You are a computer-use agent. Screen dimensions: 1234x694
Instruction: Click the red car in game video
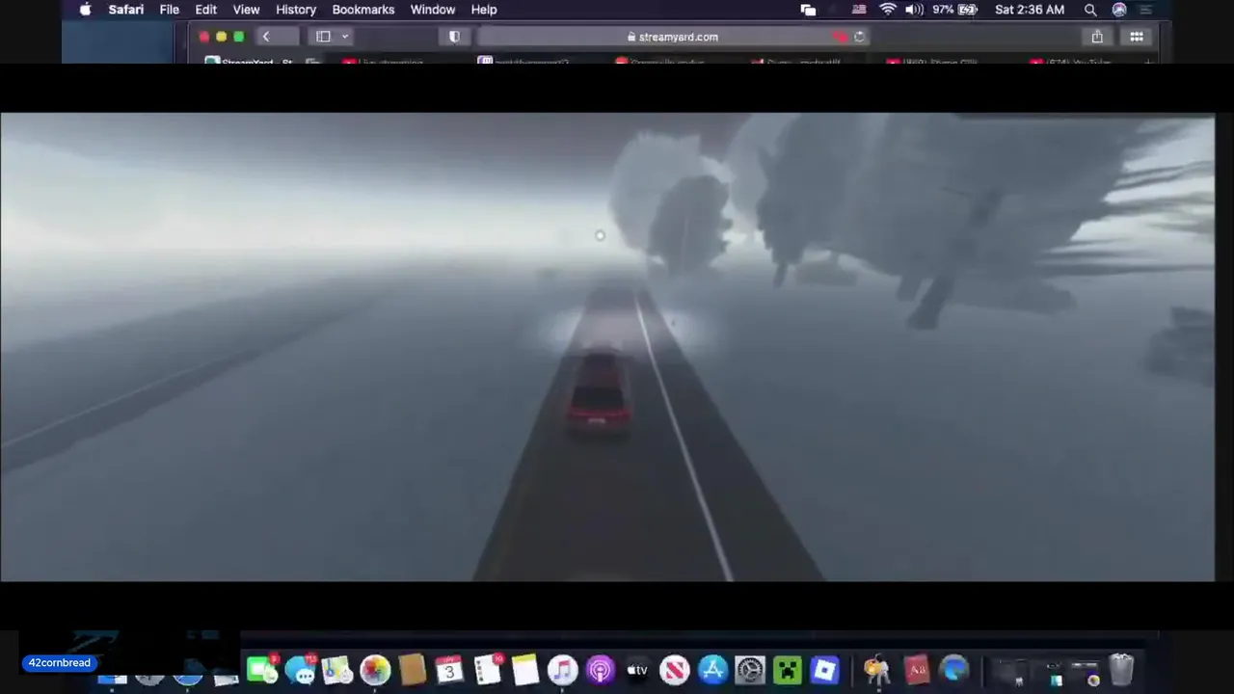pyautogui.click(x=600, y=393)
